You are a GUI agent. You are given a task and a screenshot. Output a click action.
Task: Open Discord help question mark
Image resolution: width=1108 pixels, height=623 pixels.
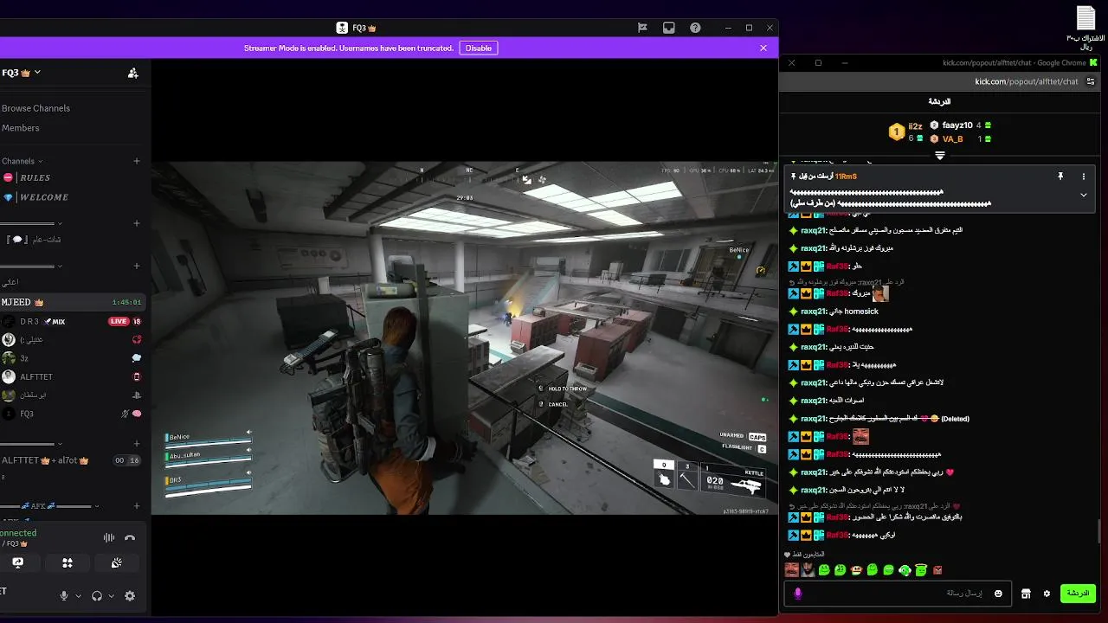pos(695,28)
